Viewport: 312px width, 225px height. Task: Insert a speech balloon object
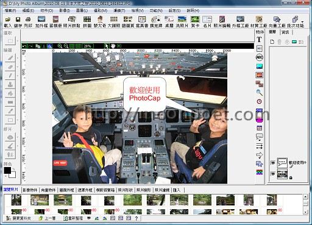[260, 137]
